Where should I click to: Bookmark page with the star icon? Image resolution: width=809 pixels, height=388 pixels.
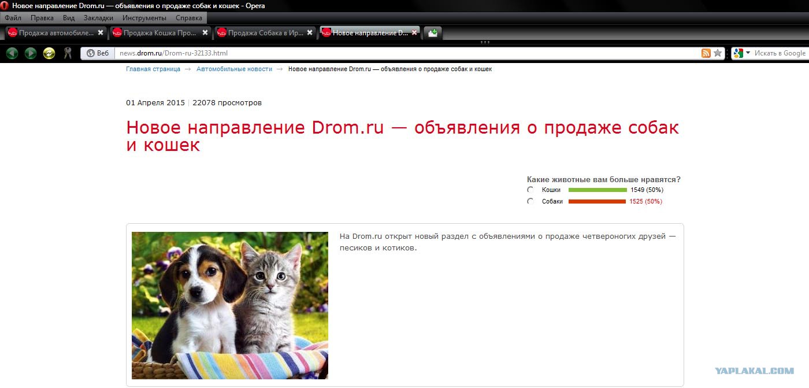point(718,53)
